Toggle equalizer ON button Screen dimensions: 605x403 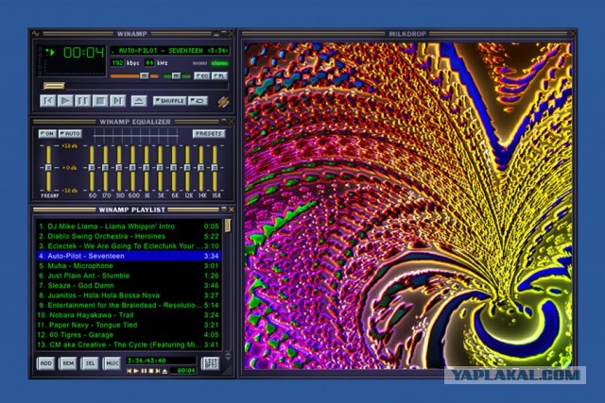(47, 134)
